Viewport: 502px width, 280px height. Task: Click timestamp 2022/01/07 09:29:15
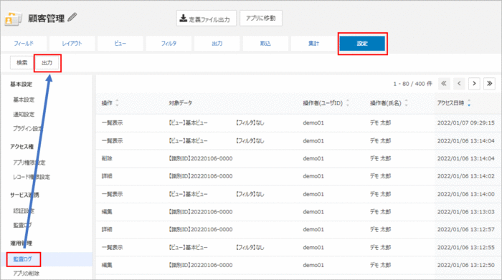coord(466,122)
